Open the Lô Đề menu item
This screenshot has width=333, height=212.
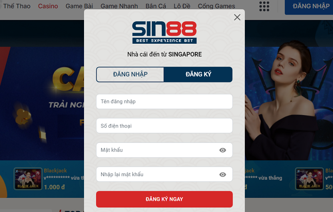[182, 6]
